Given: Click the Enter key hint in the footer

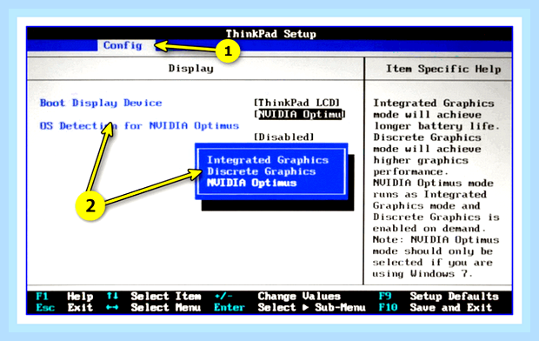Looking at the screenshot, I should pyautogui.click(x=230, y=307).
